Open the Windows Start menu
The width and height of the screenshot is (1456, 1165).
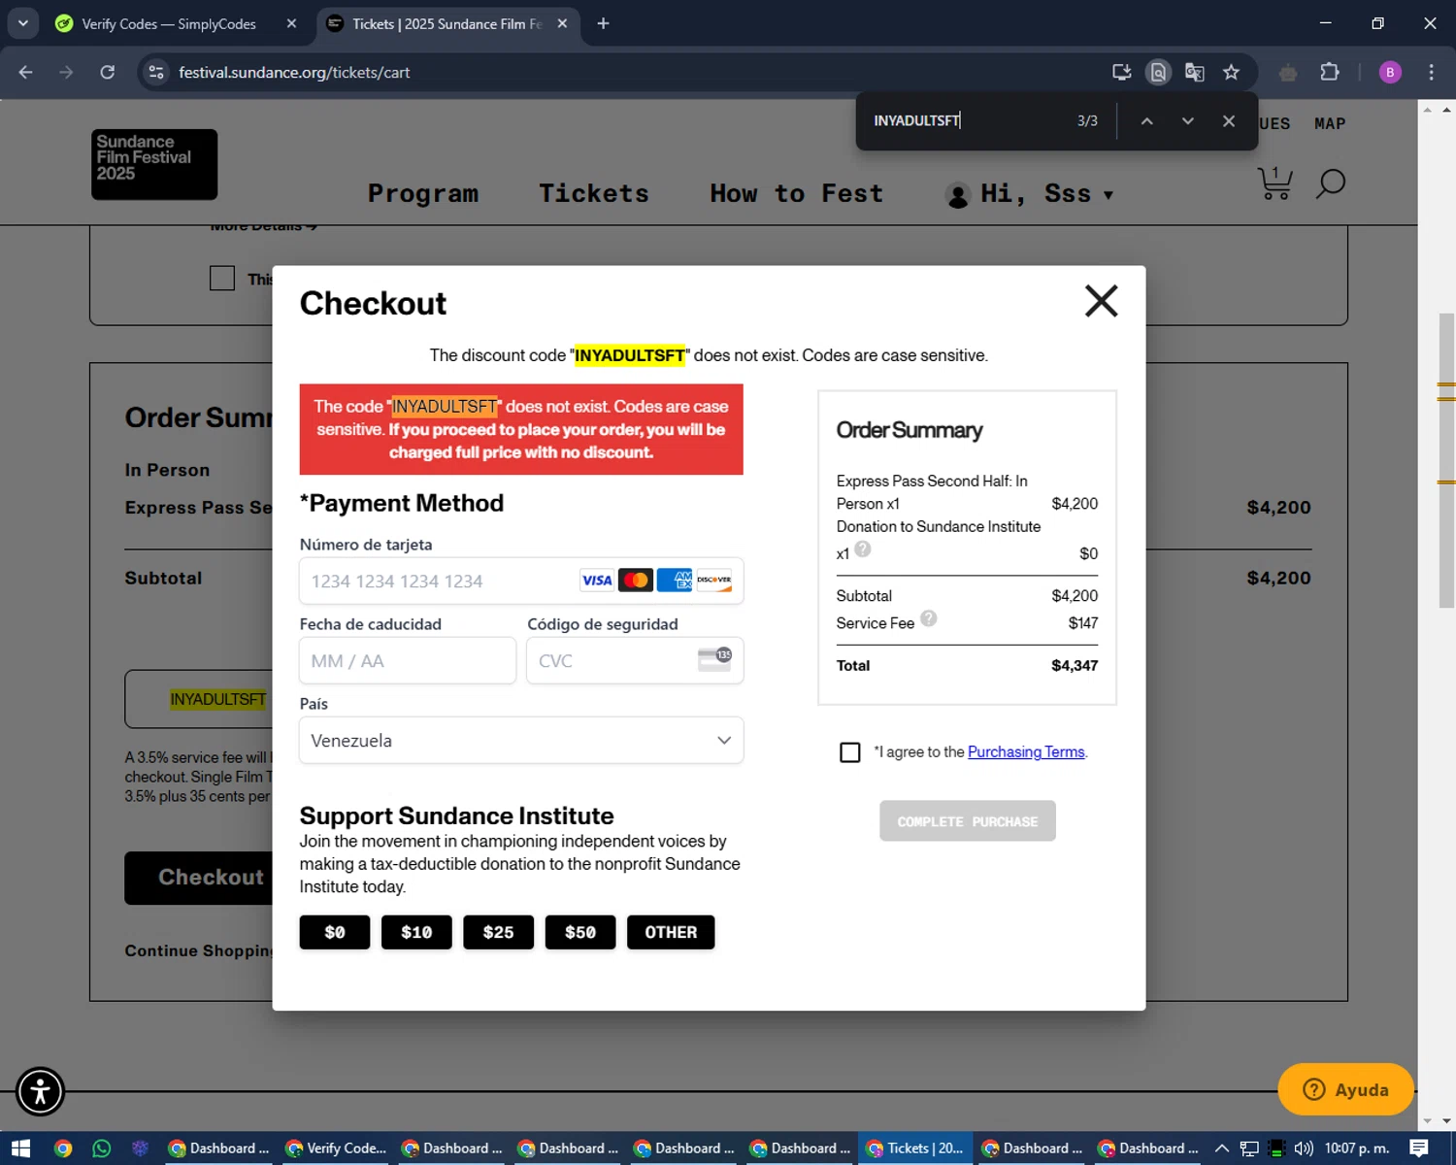[x=20, y=1148]
